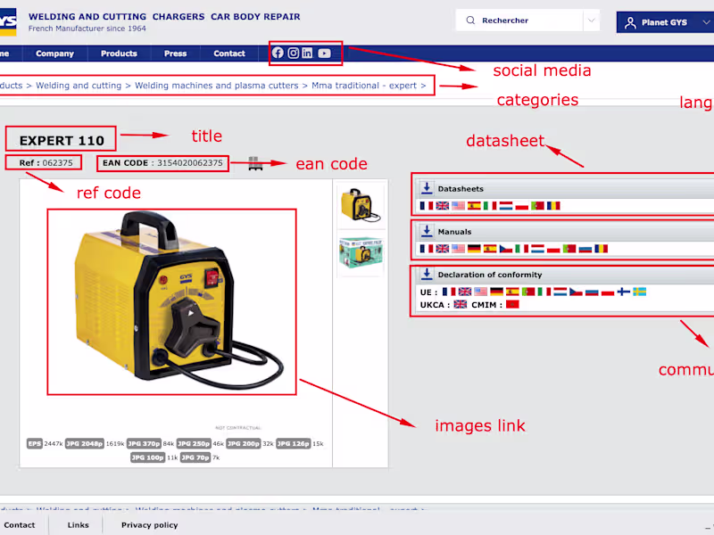Open the Press menu

[176, 53]
